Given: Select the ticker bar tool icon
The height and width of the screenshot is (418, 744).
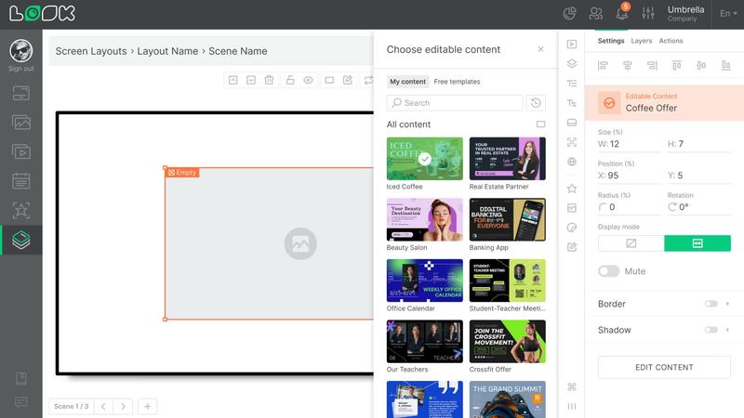Looking at the screenshot, I should pos(572,123).
